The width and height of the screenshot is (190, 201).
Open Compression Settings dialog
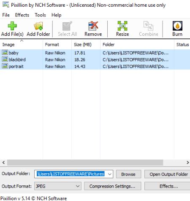[x=112, y=186]
